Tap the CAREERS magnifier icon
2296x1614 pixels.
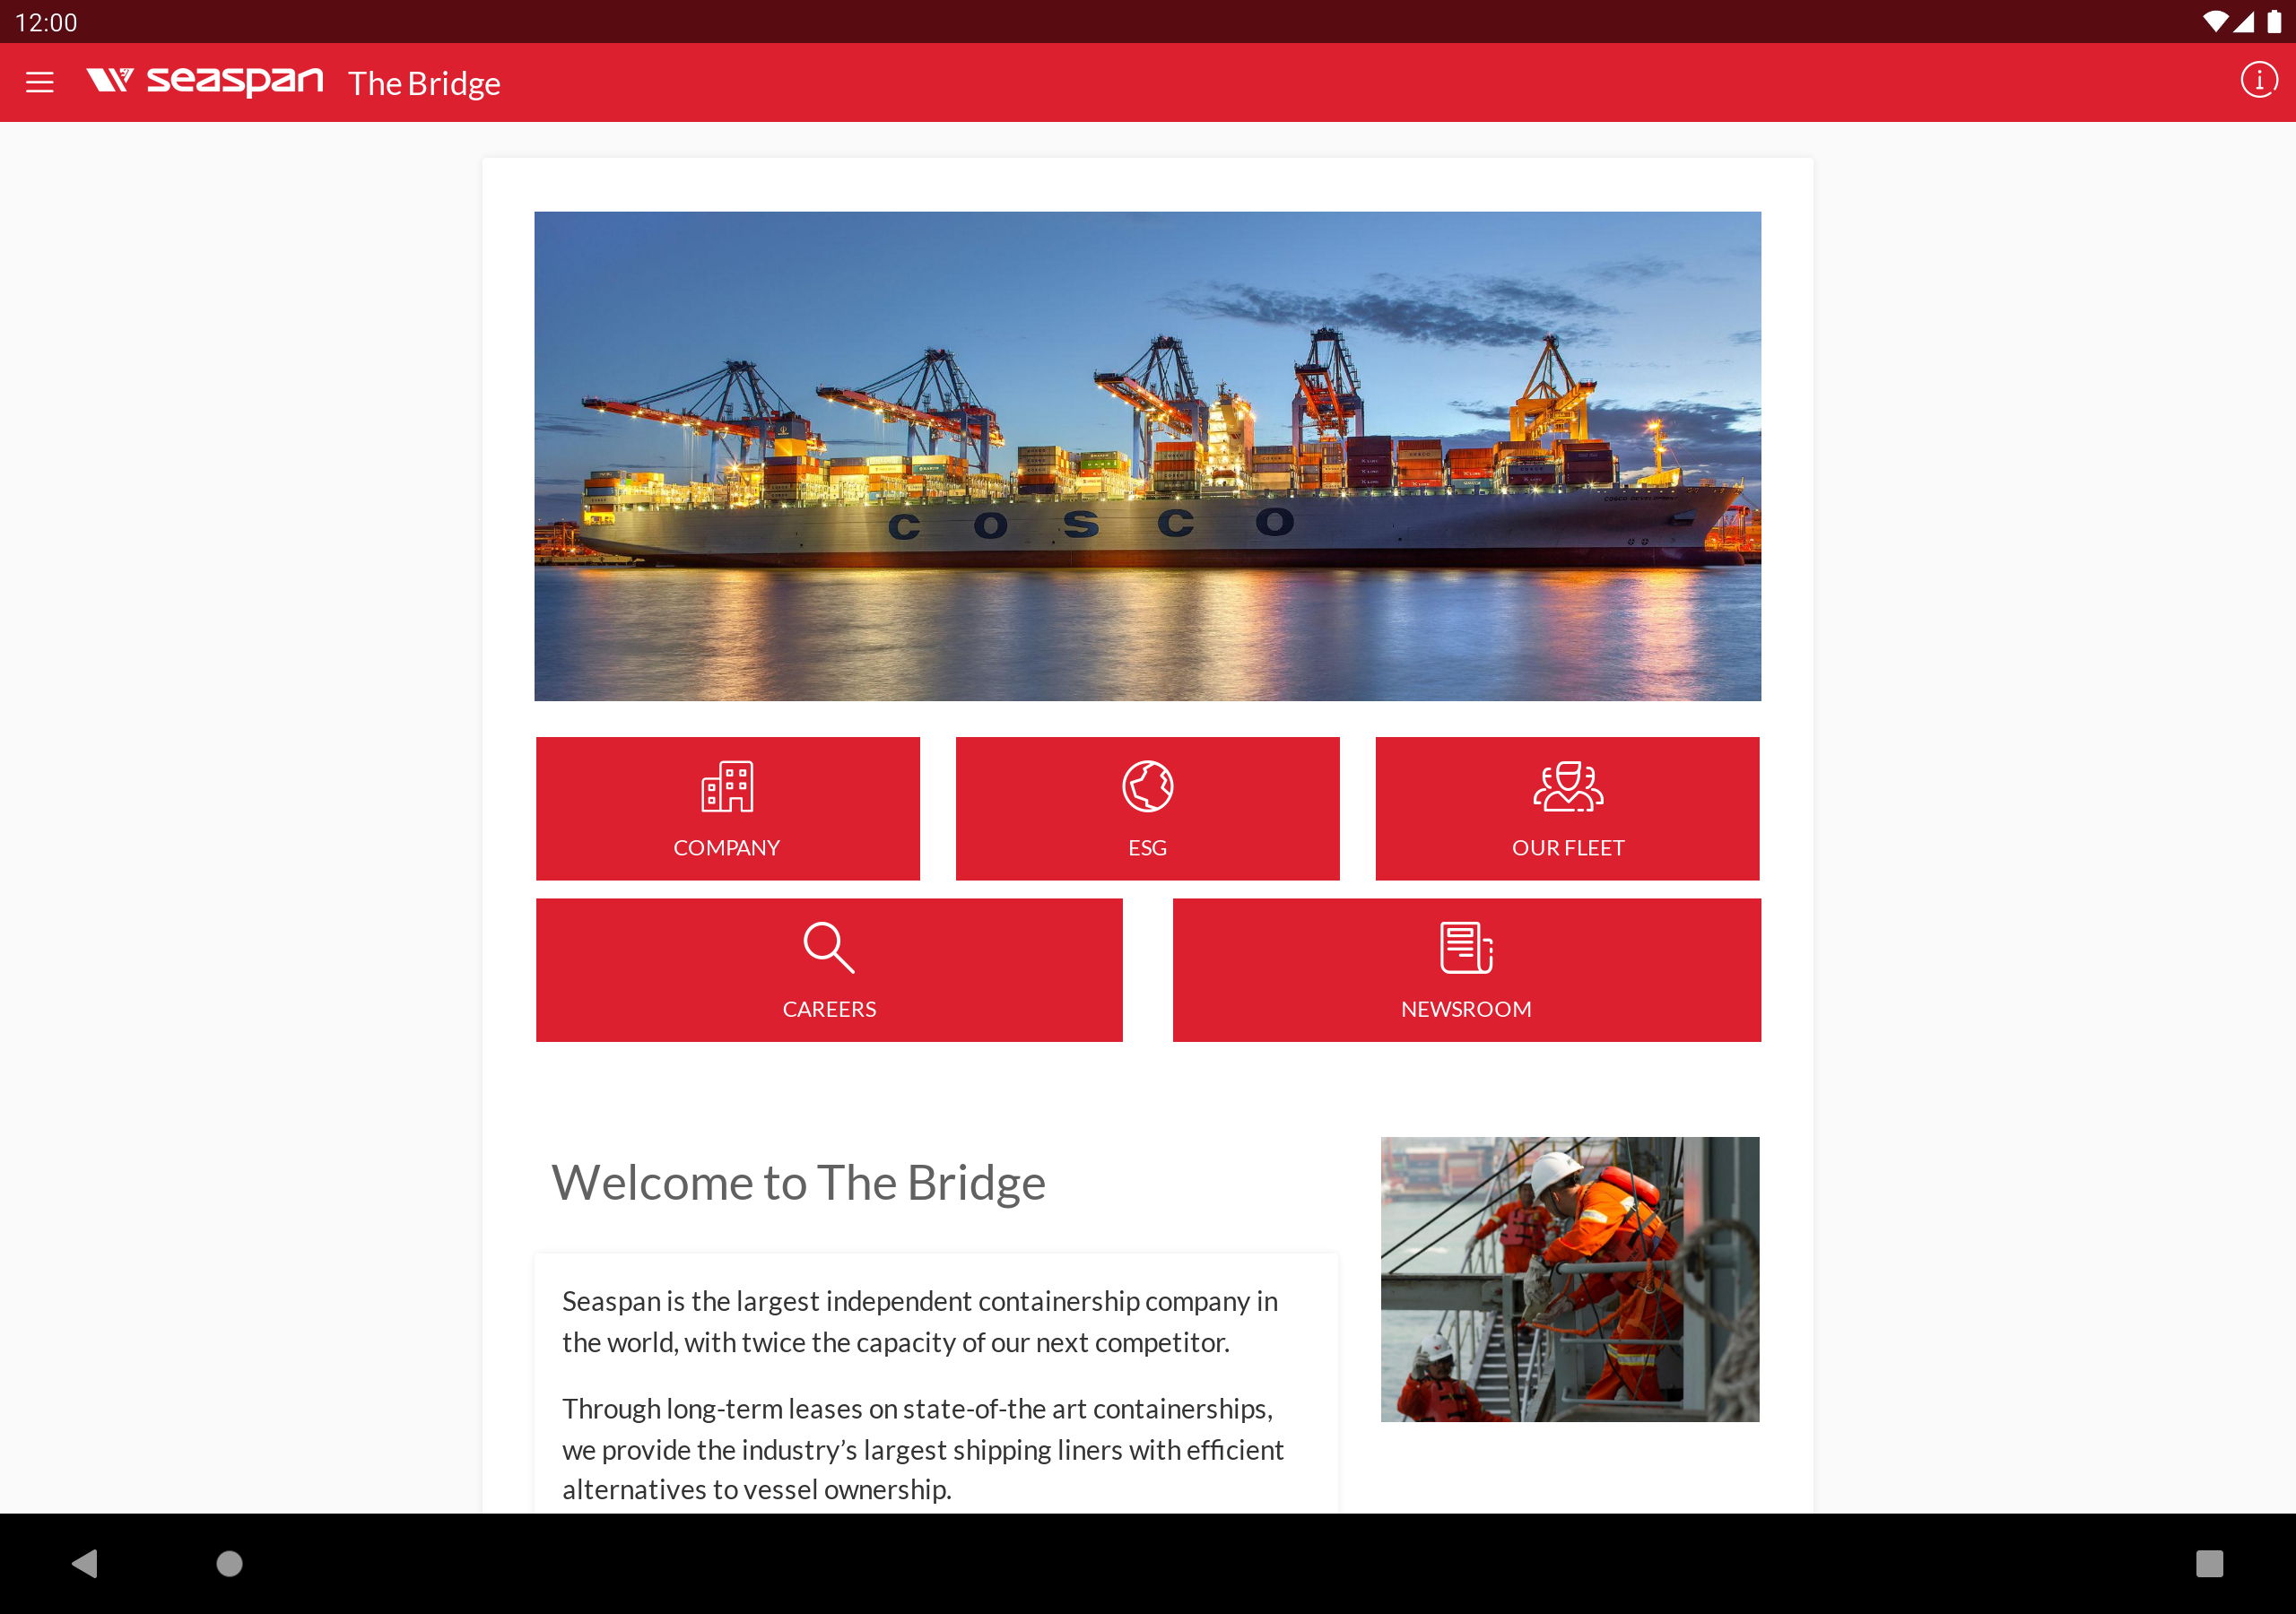pos(829,947)
